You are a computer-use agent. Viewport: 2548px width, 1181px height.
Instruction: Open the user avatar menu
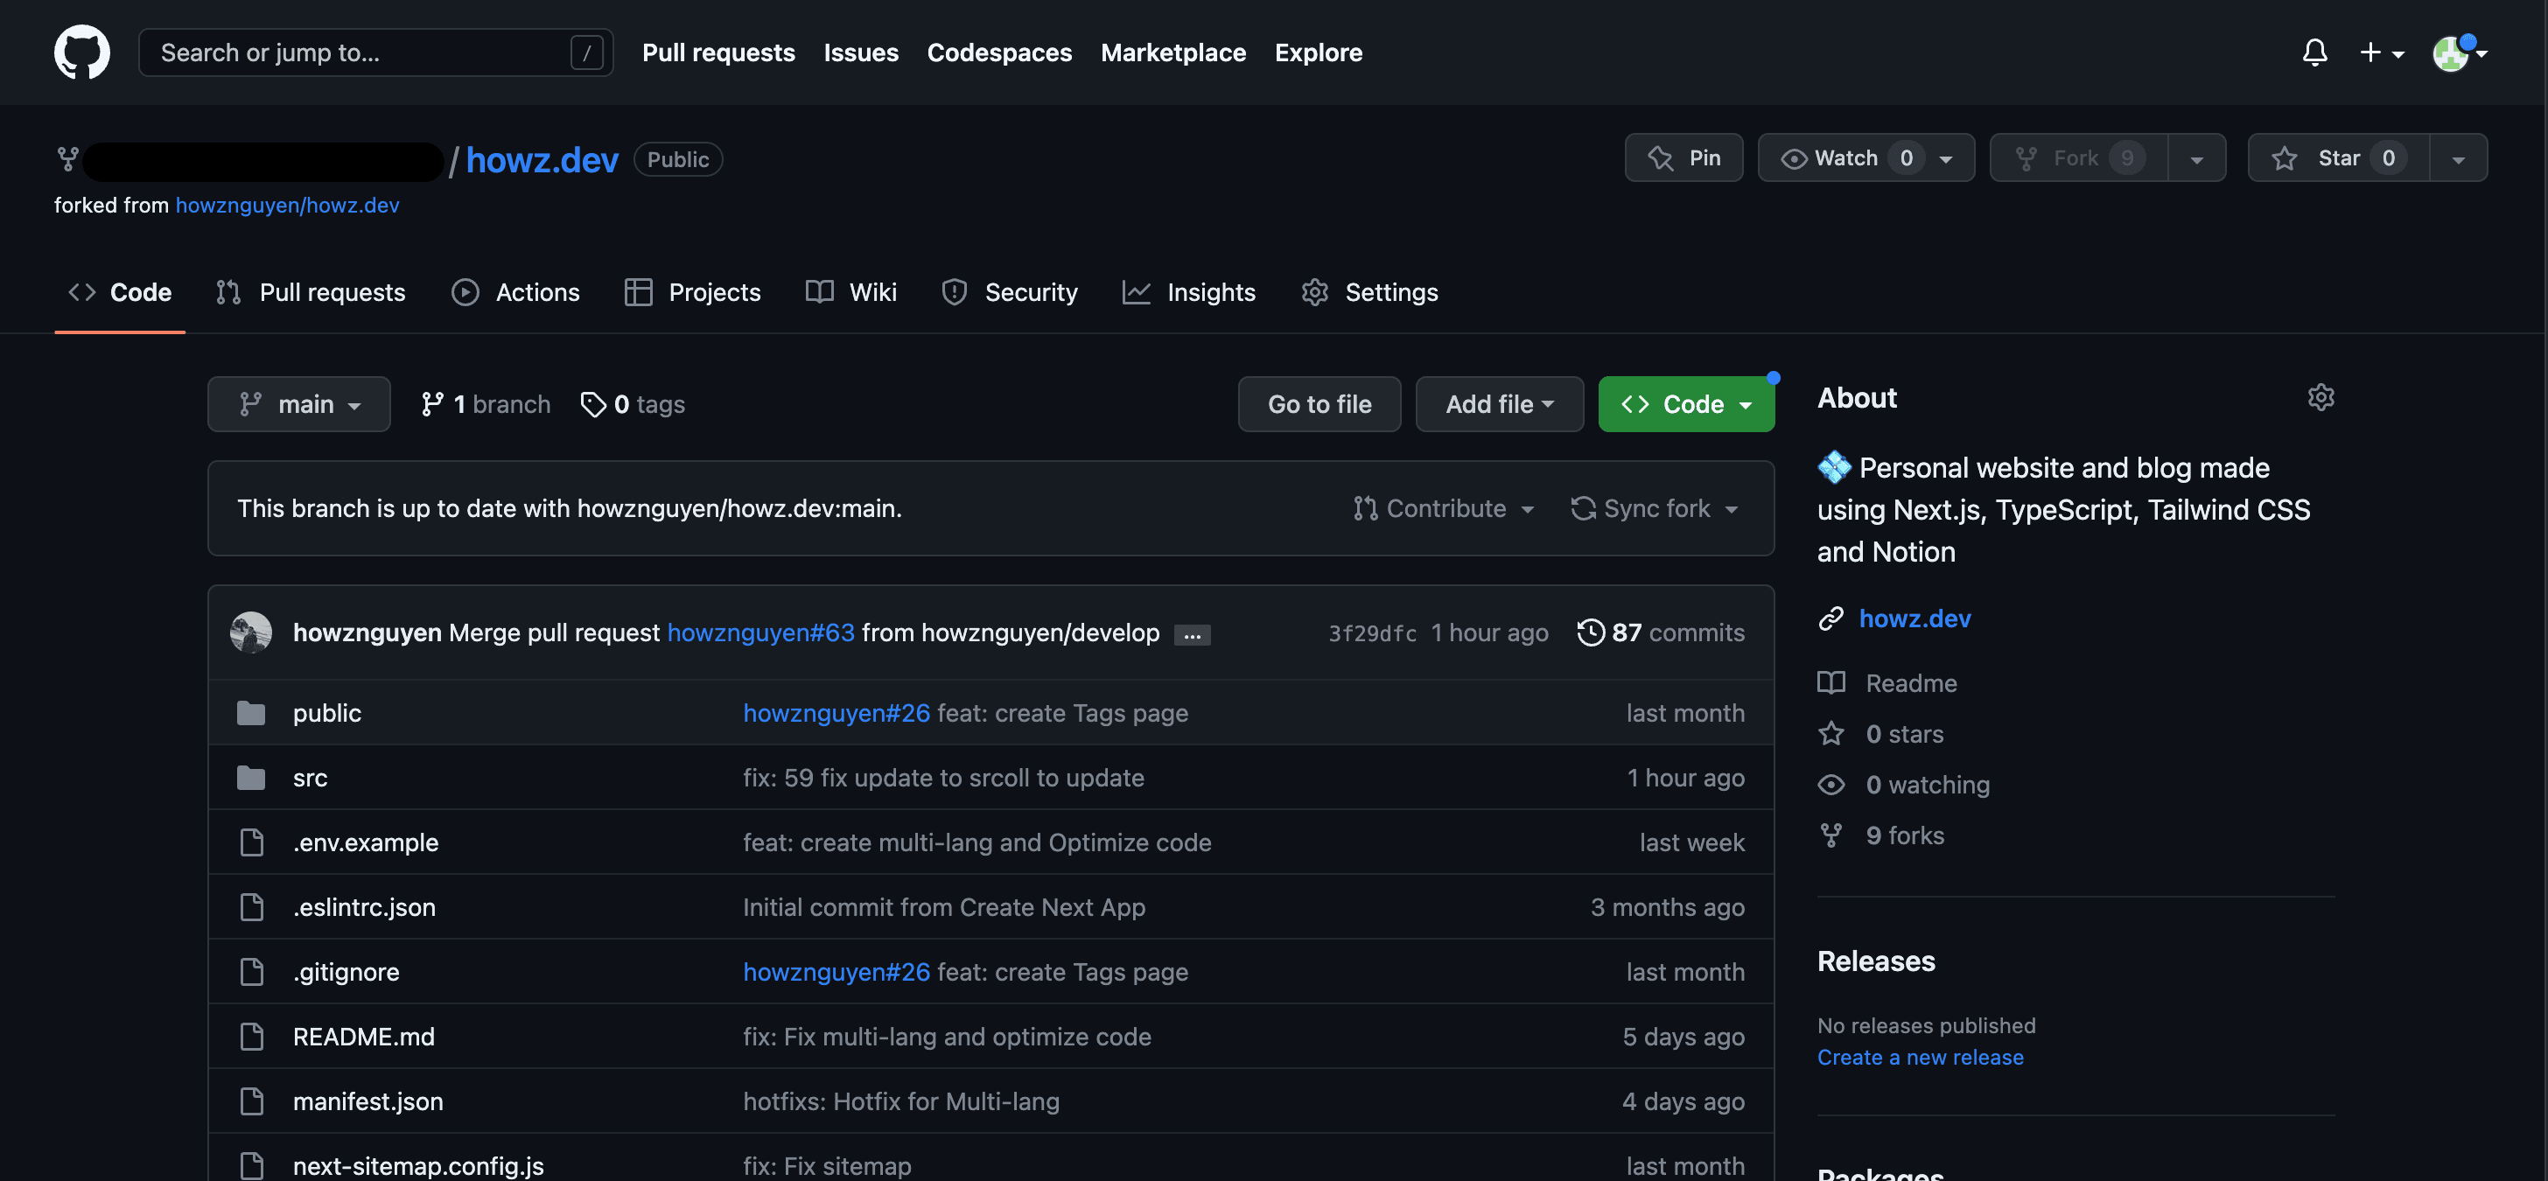point(2458,52)
